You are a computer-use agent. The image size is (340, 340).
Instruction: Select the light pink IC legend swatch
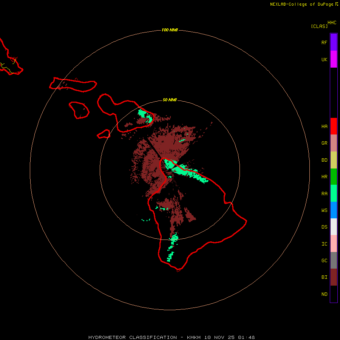[x=334, y=244]
